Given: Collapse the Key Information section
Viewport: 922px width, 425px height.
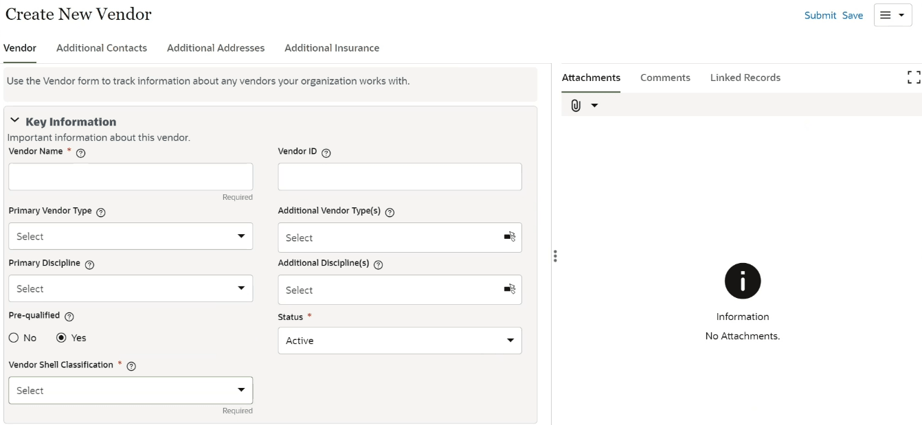Looking at the screenshot, I should coord(15,121).
